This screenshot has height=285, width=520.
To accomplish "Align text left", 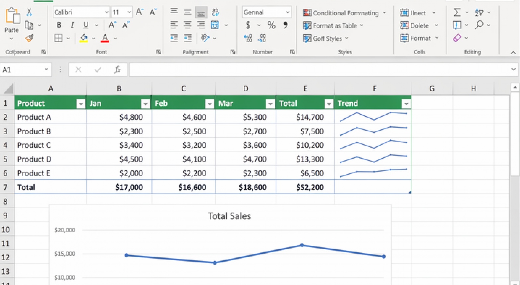I will tap(174, 25).
